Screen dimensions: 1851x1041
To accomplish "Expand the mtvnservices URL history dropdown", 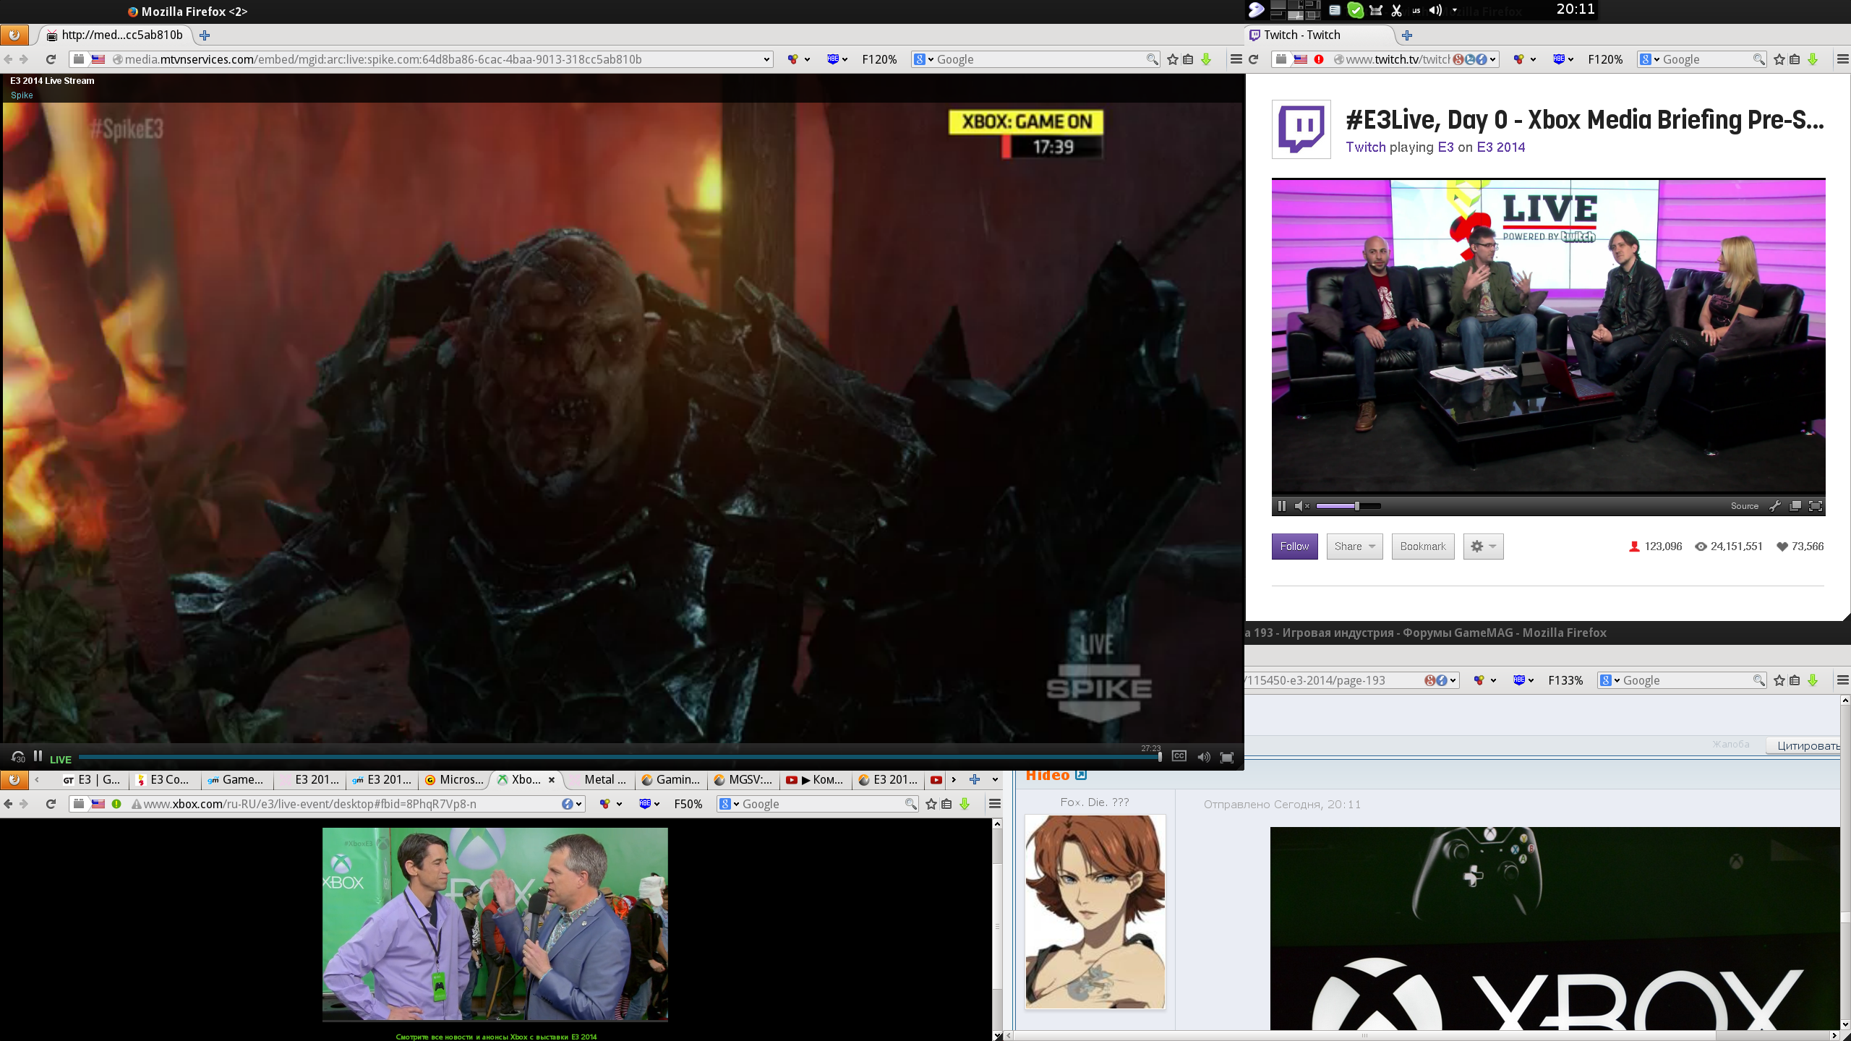I will coord(766,59).
